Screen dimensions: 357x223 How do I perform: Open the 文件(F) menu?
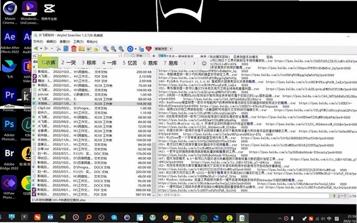tap(38, 42)
